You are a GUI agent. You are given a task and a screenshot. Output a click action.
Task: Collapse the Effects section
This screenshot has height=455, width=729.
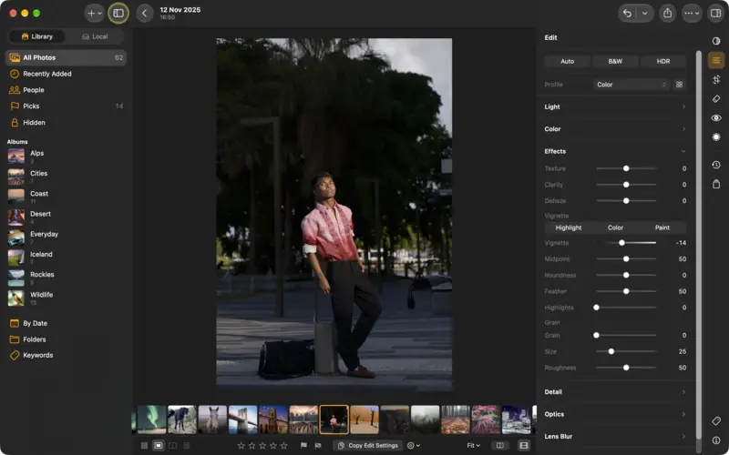point(615,151)
